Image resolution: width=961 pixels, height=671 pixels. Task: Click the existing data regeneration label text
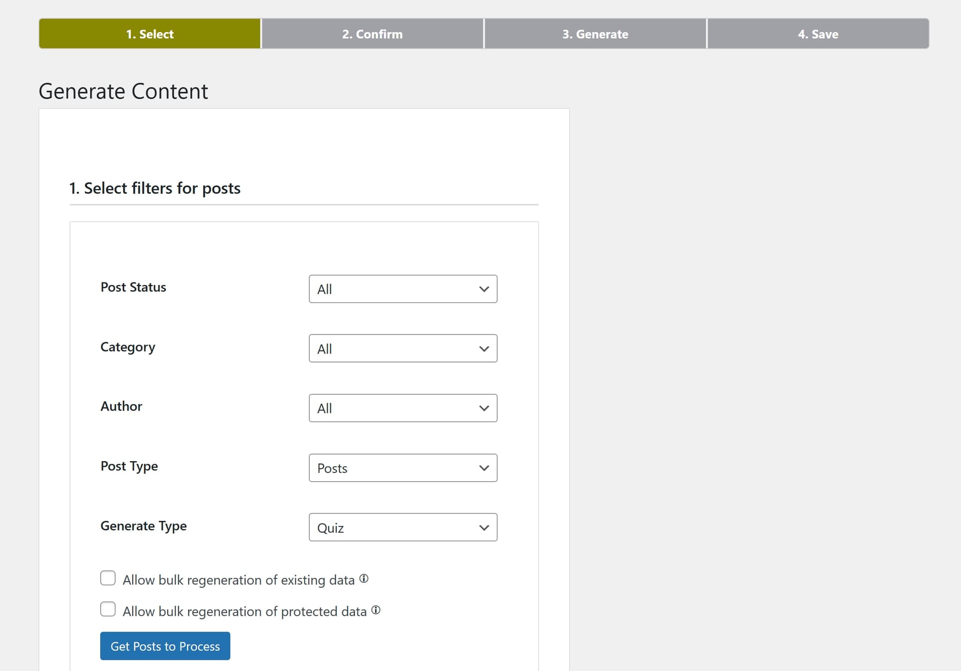coord(239,580)
